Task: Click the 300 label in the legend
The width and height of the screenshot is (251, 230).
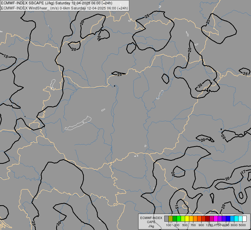Action: 177,225
